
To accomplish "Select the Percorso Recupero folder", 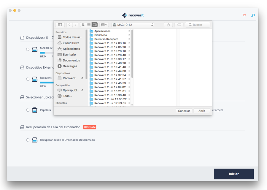I will [x=109, y=39].
